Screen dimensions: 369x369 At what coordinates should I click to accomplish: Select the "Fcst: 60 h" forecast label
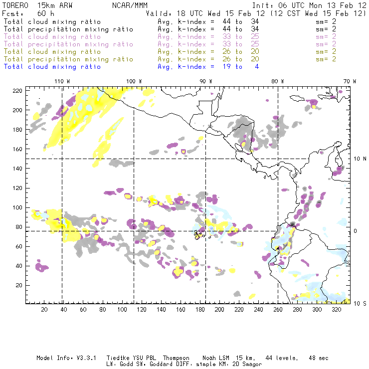click(28, 13)
